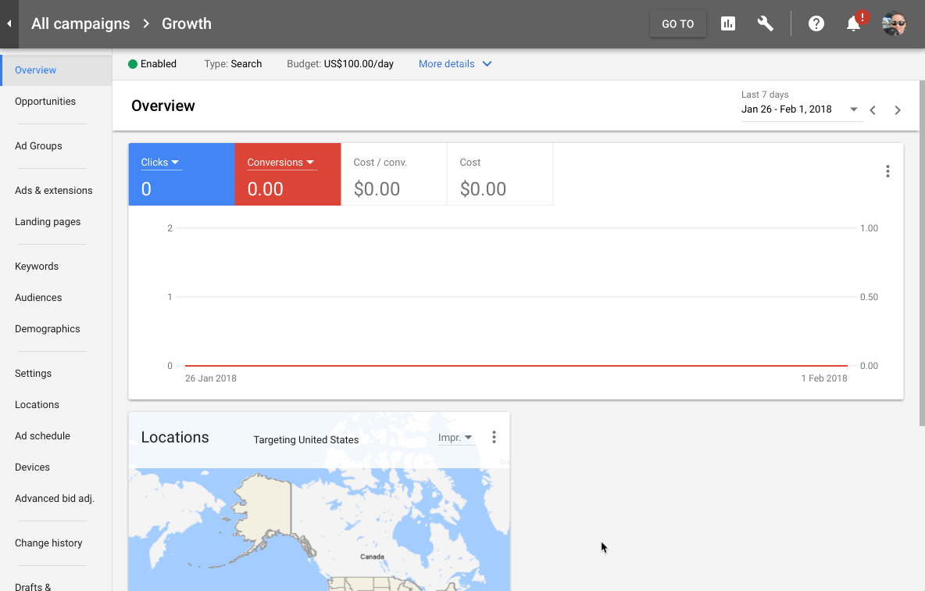Open the wrench tools menu
Viewport: 925px width, 591px height.
tap(766, 23)
